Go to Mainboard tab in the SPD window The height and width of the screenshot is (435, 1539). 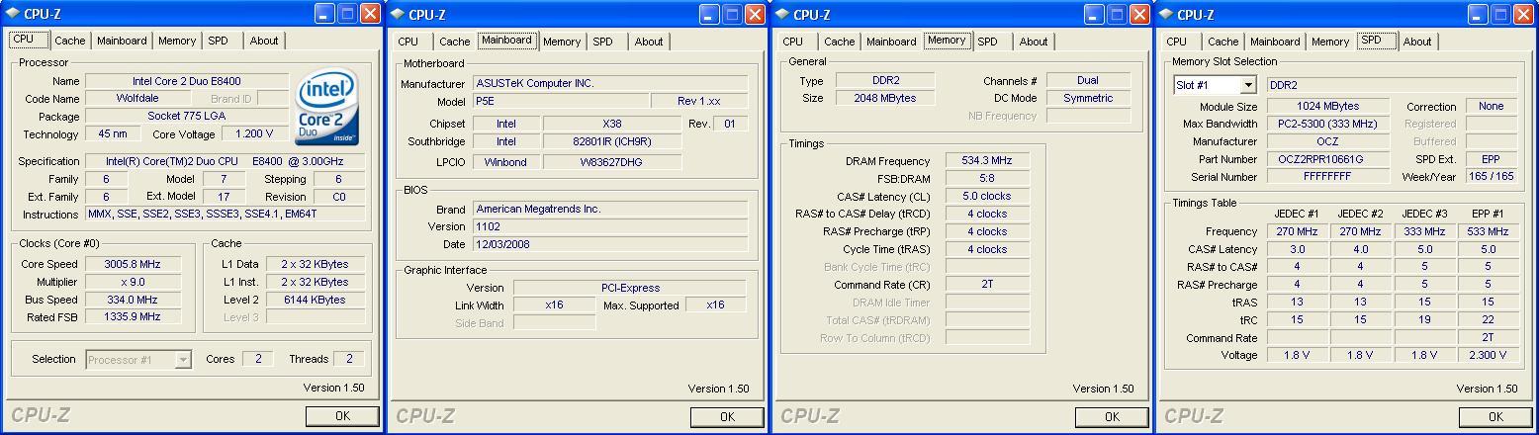coord(1275,42)
